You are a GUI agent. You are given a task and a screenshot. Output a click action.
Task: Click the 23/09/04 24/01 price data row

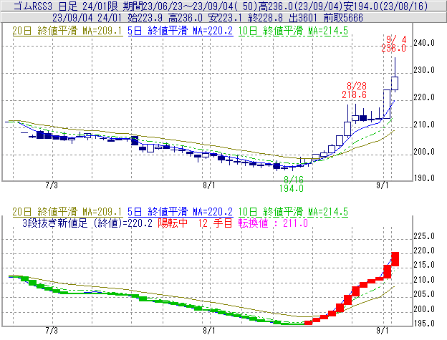[x=208, y=18]
